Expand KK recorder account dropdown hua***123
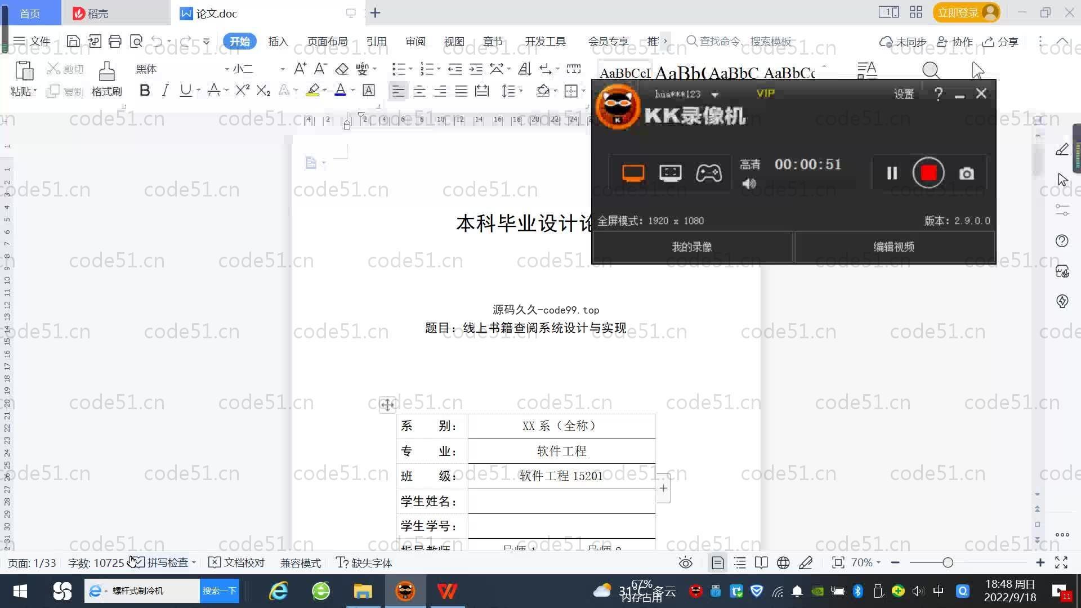Viewport: 1081px width, 608px height. pyautogui.click(x=715, y=95)
